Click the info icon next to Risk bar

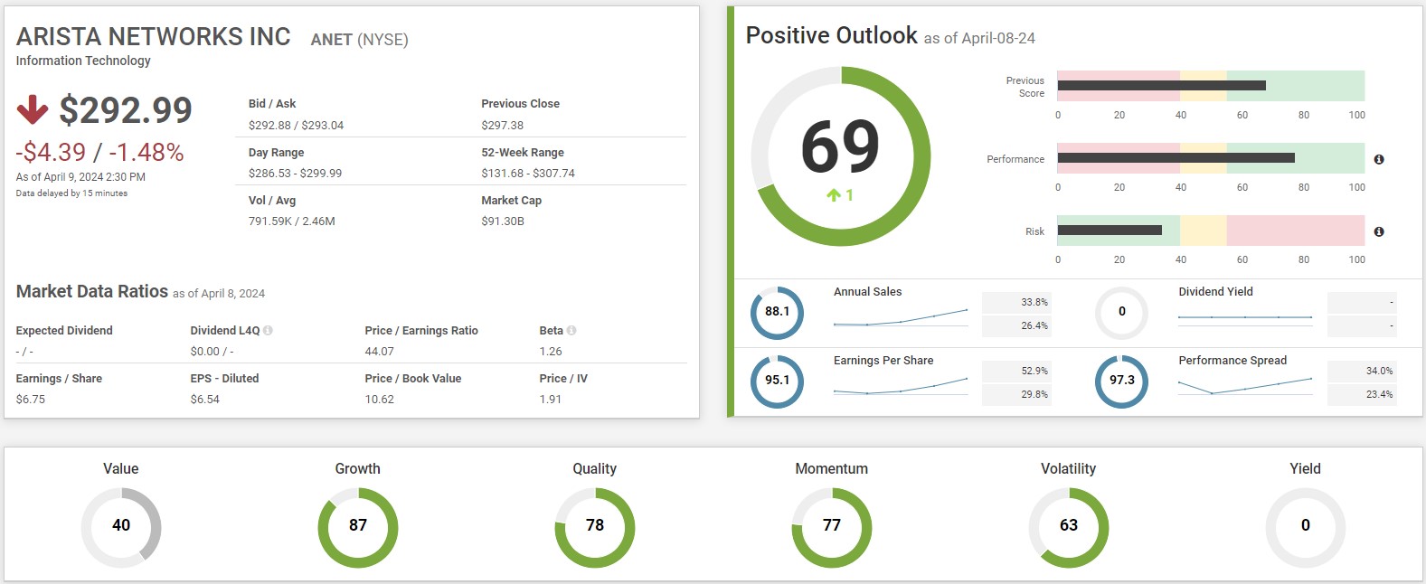pos(1379,231)
